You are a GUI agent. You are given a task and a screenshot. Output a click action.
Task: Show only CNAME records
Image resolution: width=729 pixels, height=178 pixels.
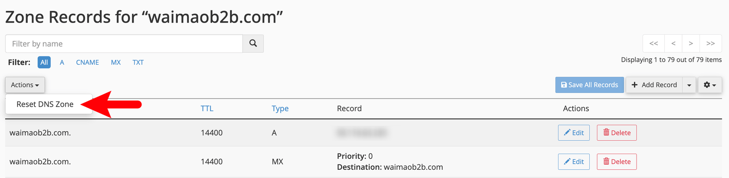[87, 63]
